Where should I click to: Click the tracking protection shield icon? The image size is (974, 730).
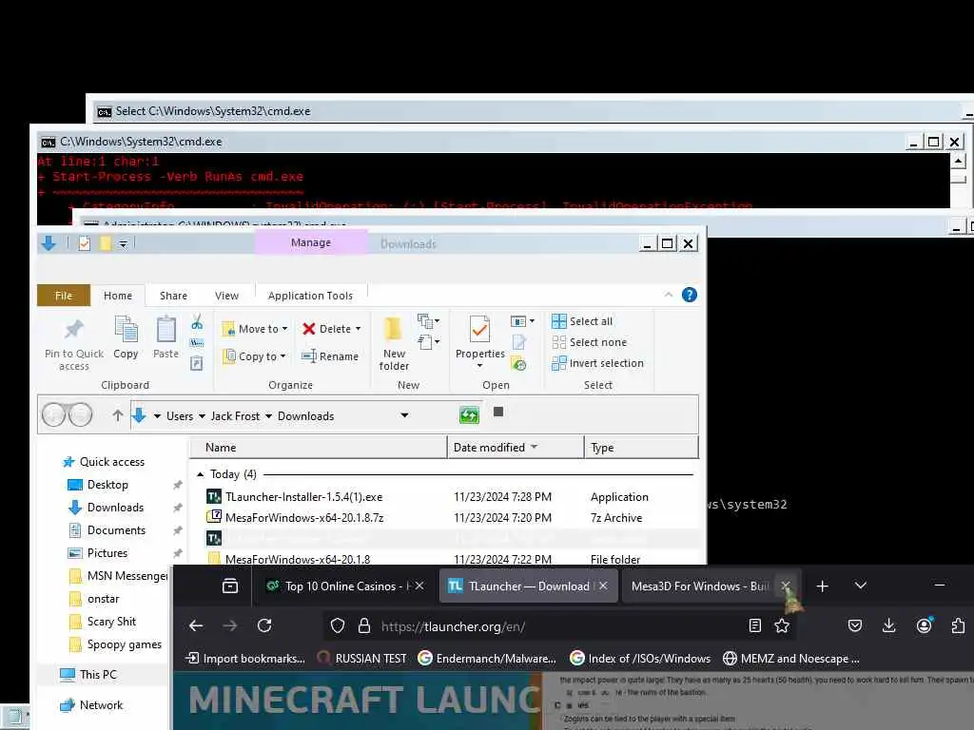click(x=338, y=625)
